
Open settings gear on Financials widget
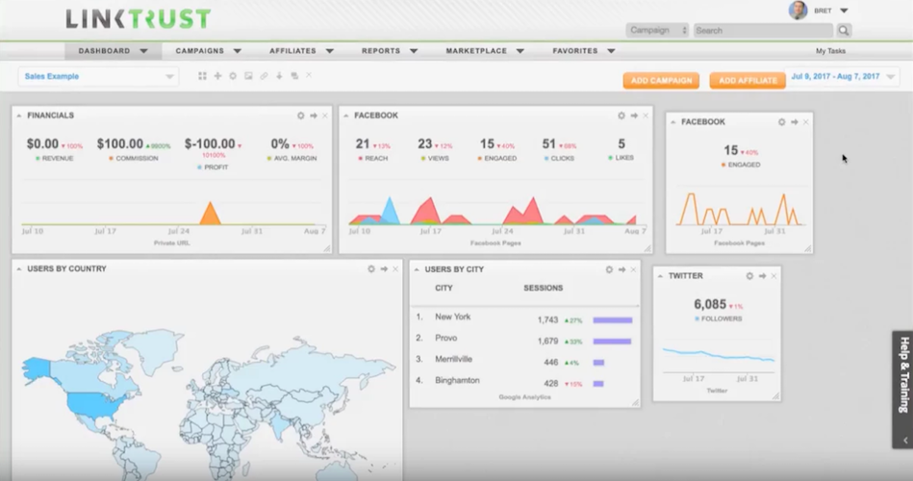tap(301, 115)
